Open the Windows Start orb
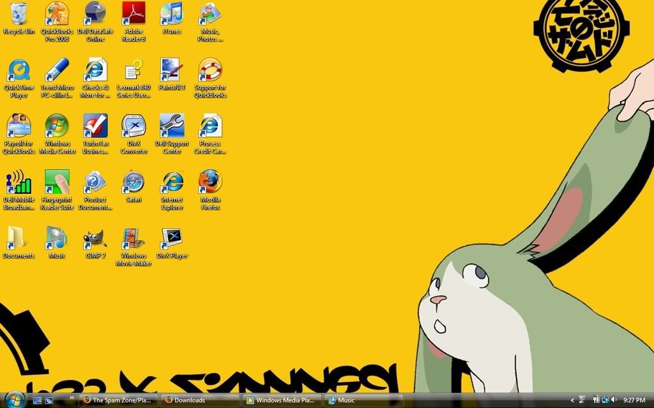 [15, 400]
